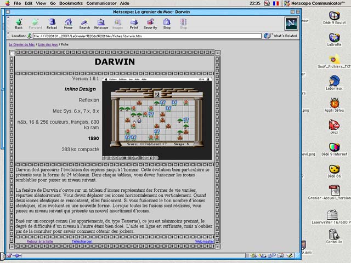Viewport: 351px width, 263px height.
Task: Collapse the navigation toolbar handle
Action: tap(8, 23)
